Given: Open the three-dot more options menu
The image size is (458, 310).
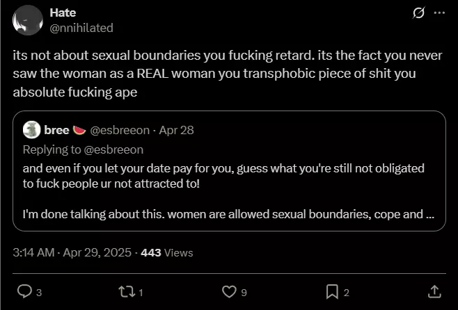Looking at the screenshot, I should (x=439, y=13).
